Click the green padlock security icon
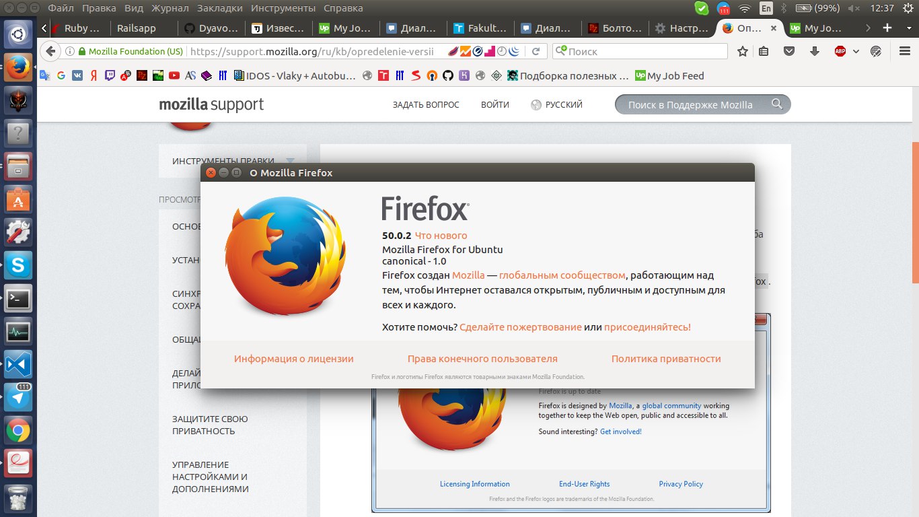The image size is (919, 517). click(x=82, y=51)
